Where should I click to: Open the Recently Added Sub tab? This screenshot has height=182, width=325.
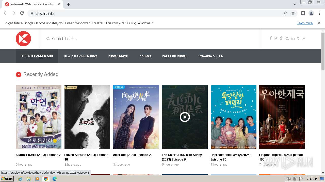[37, 56]
